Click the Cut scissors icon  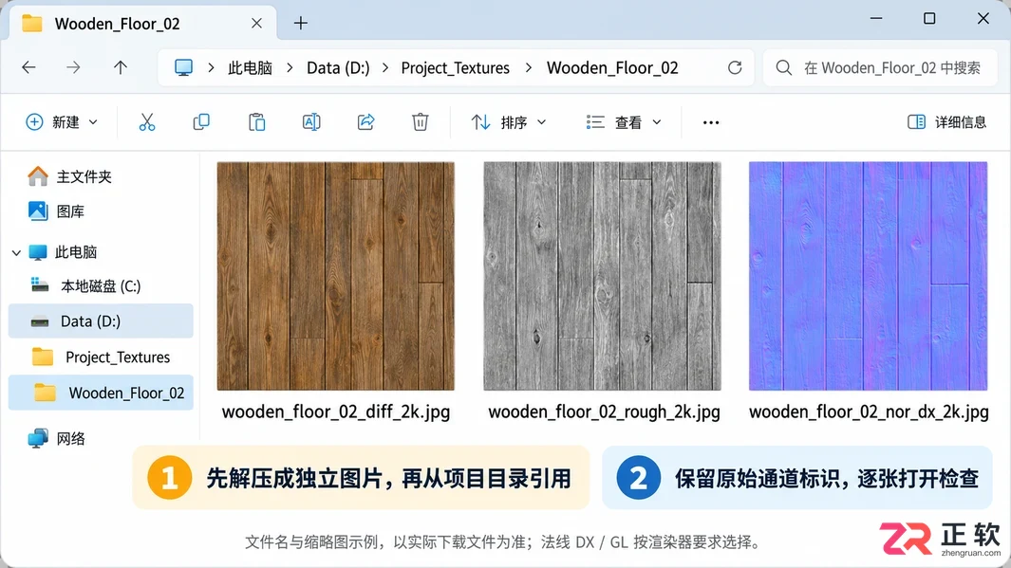(x=147, y=121)
